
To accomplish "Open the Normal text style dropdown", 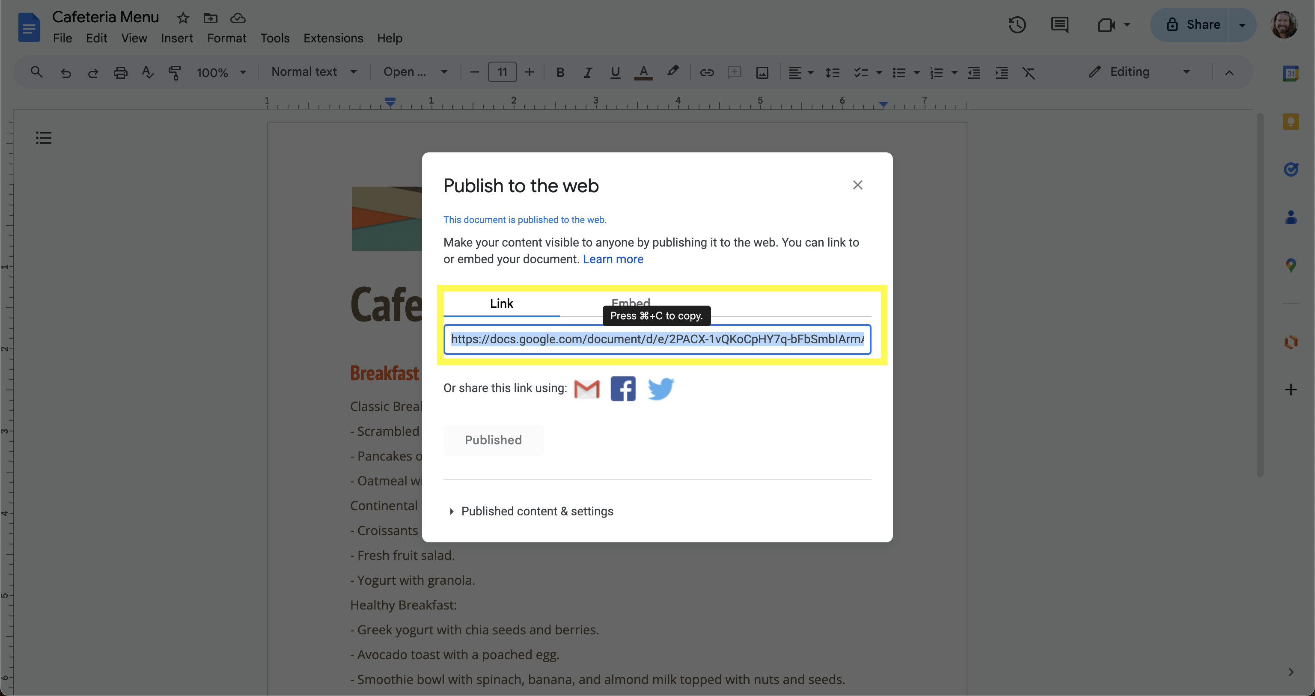I will (313, 72).
